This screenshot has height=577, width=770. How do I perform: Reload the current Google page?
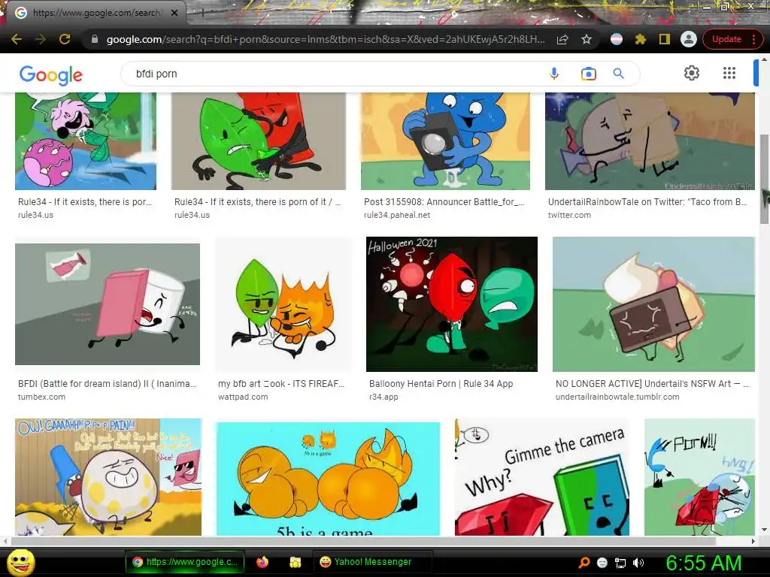[65, 39]
